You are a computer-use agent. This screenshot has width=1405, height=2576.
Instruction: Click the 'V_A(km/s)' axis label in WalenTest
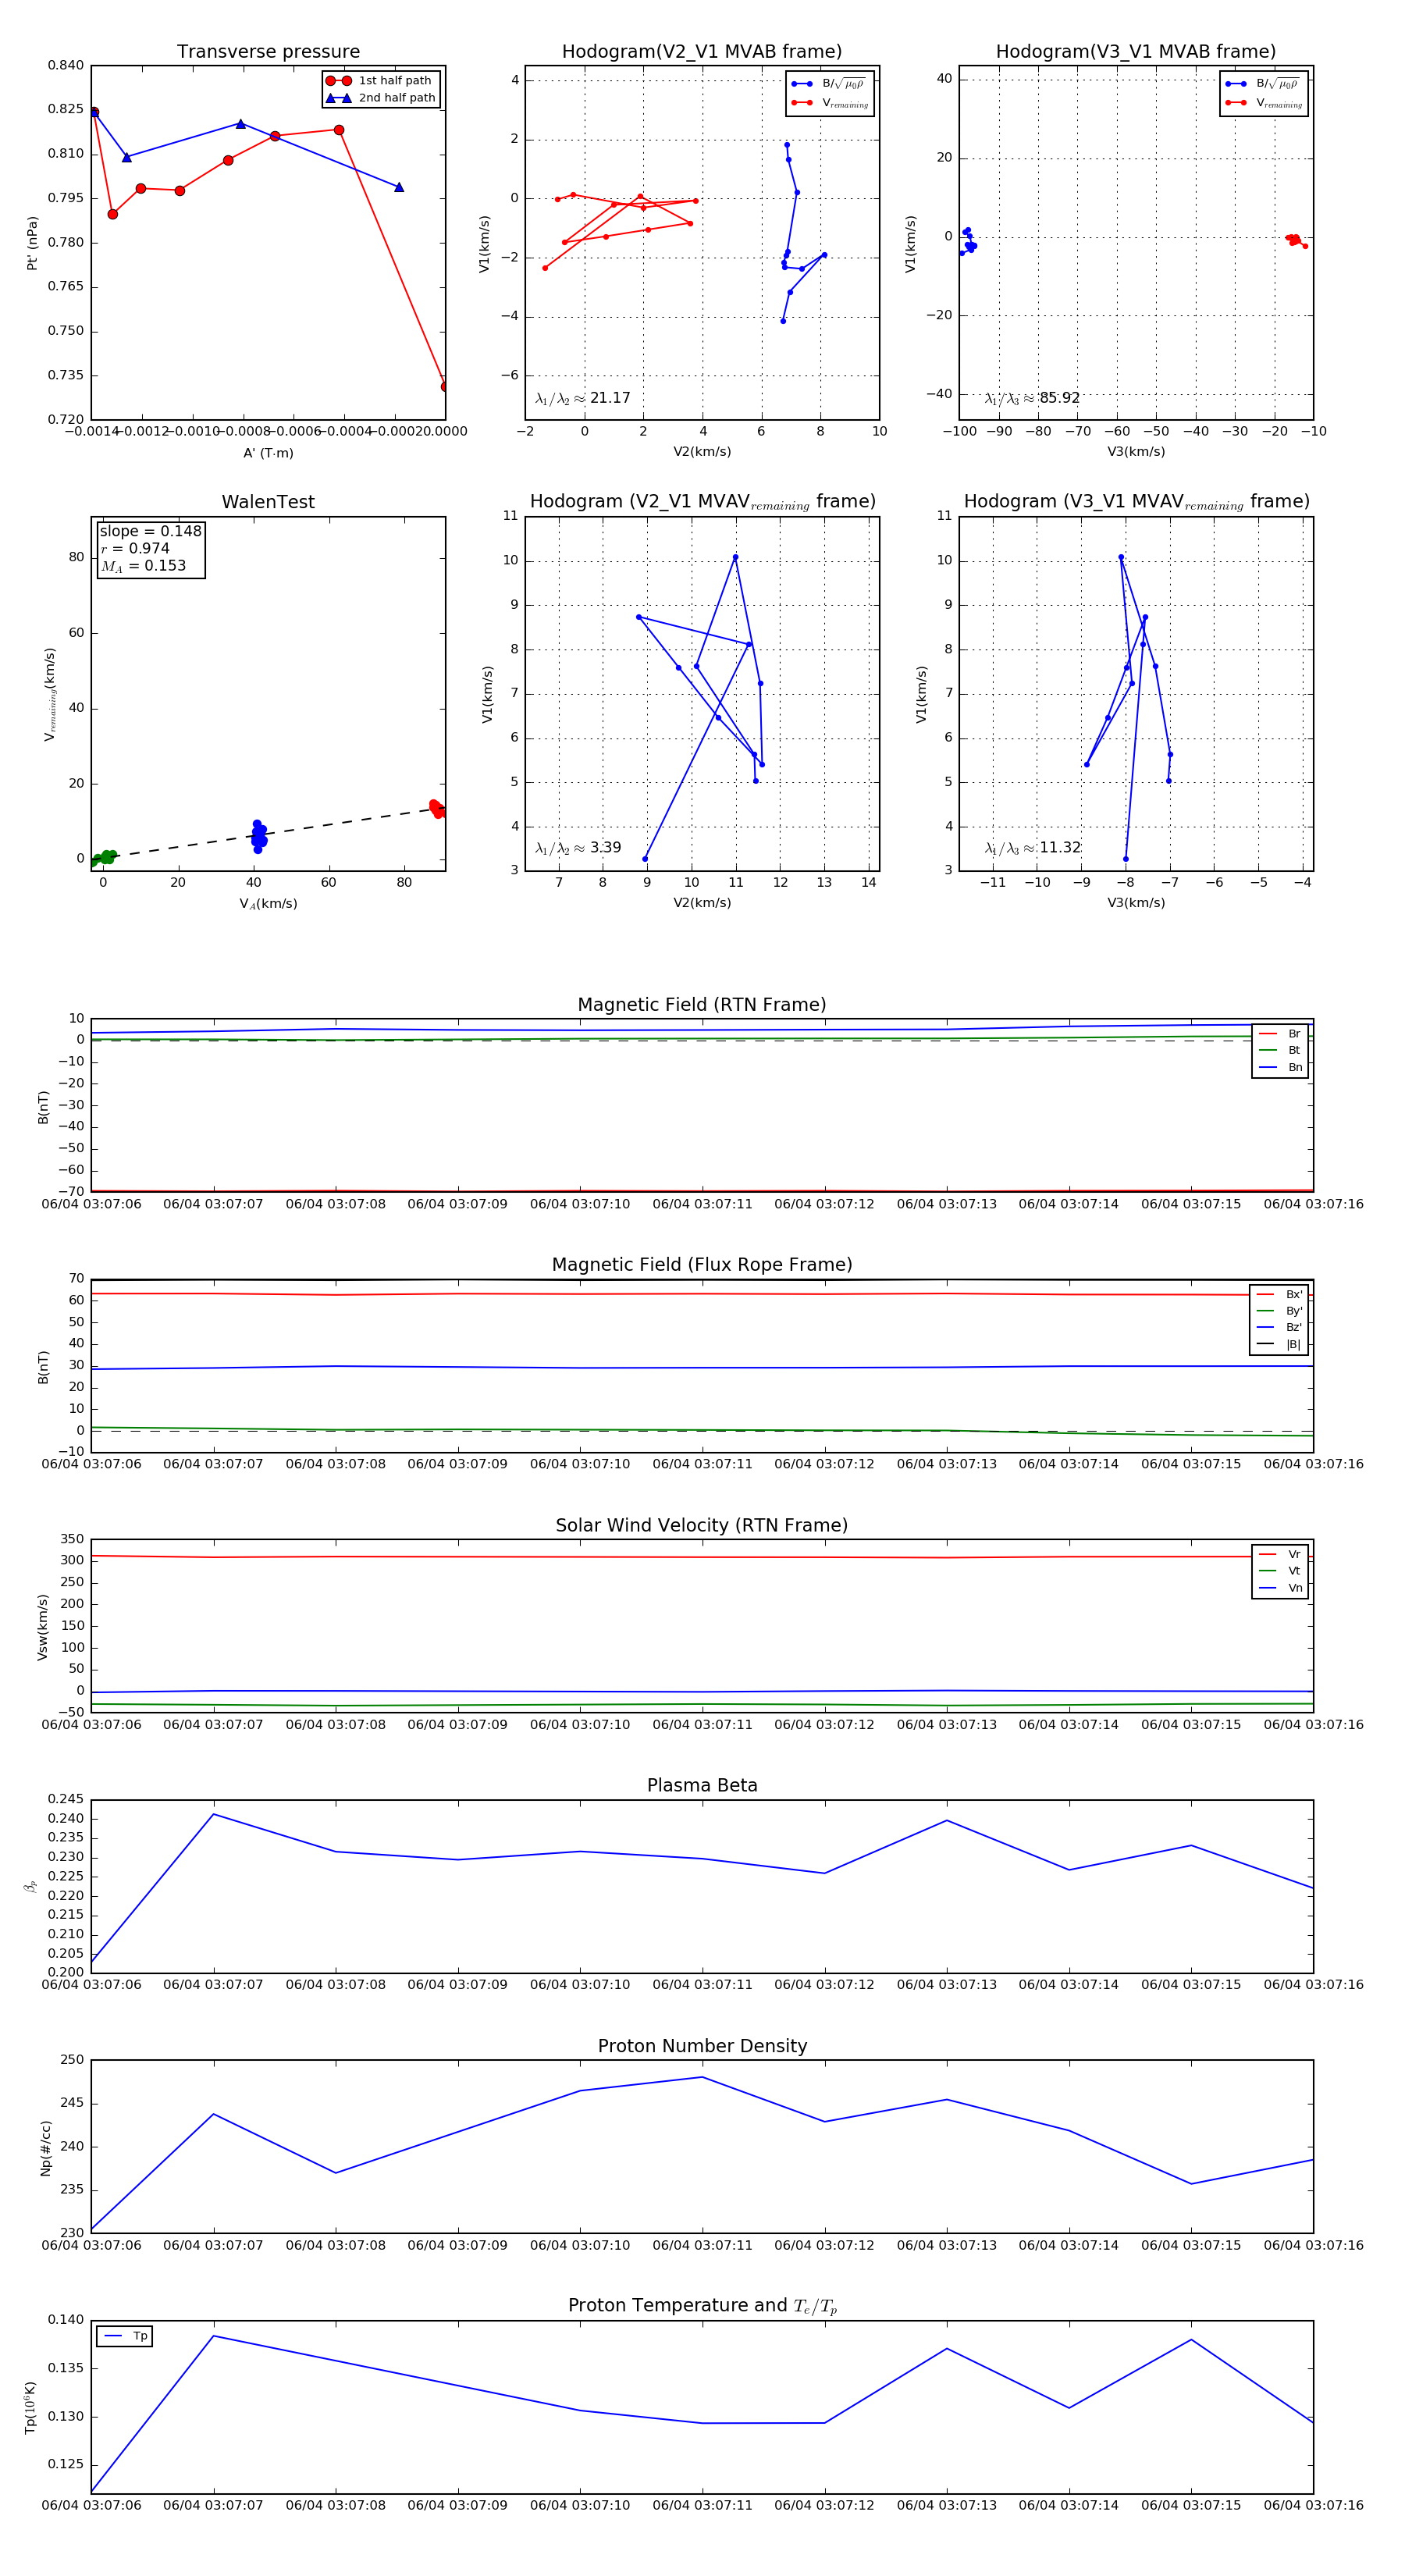click(268, 904)
